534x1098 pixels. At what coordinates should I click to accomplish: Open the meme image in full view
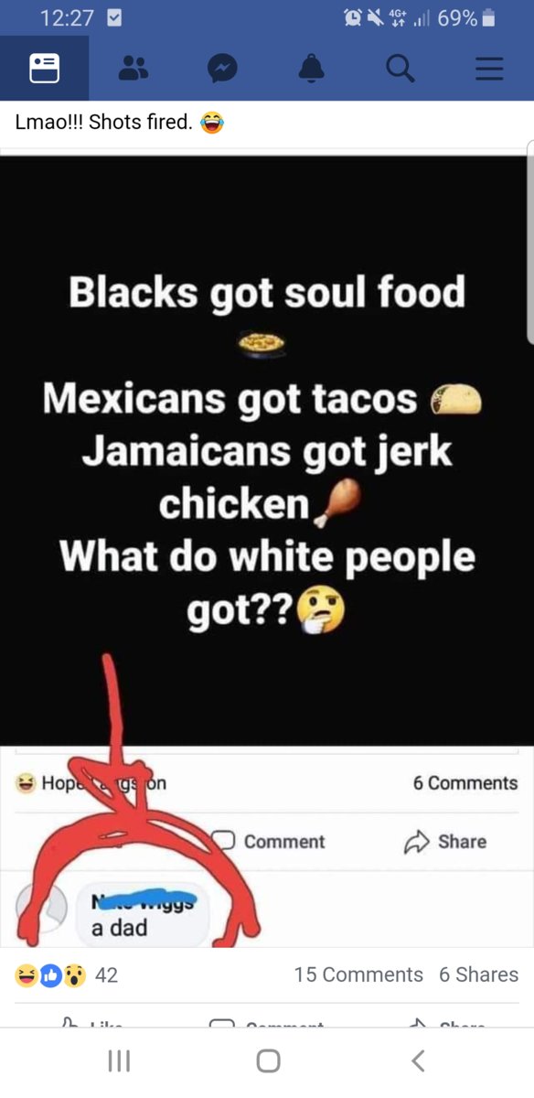click(267, 448)
